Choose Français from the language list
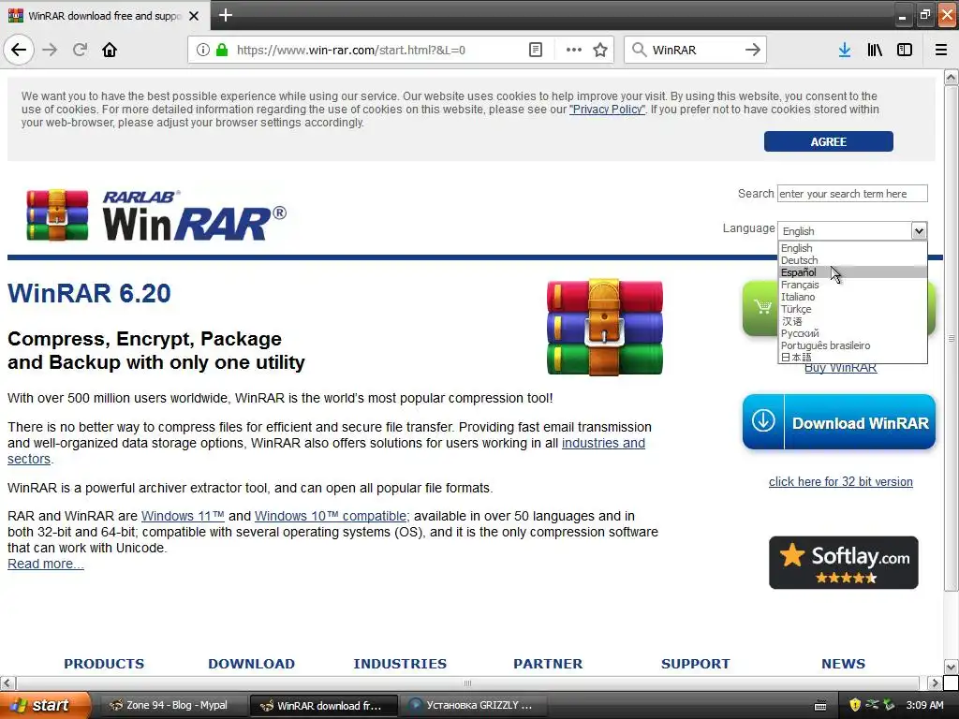The image size is (959, 719). [853, 285]
